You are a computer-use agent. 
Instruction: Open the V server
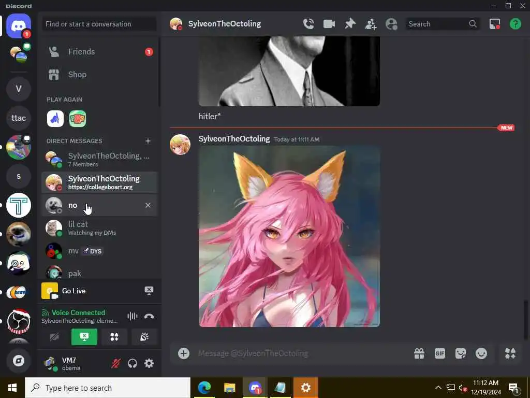click(19, 89)
